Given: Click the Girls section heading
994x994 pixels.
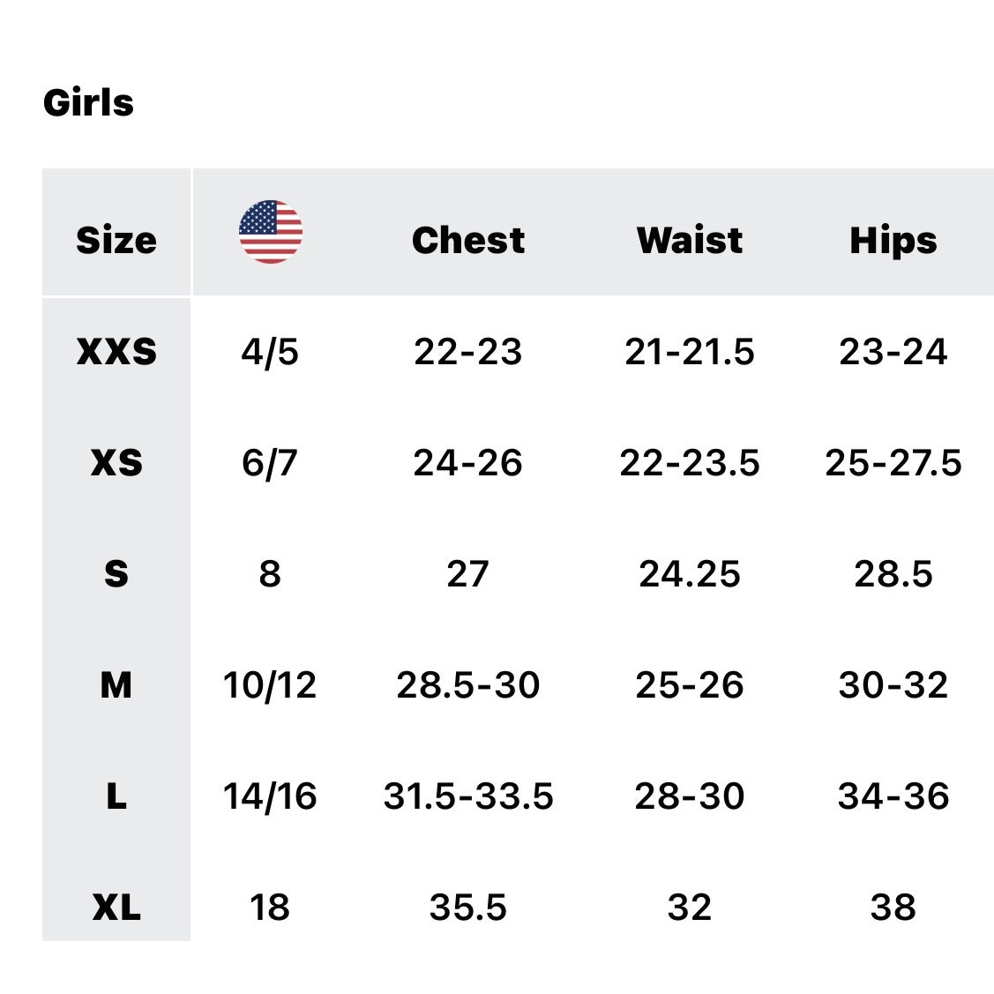Looking at the screenshot, I should (88, 102).
